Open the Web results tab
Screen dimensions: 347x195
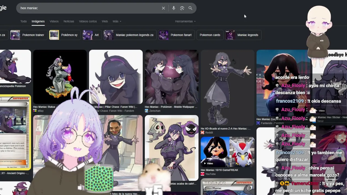click(x=105, y=21)
